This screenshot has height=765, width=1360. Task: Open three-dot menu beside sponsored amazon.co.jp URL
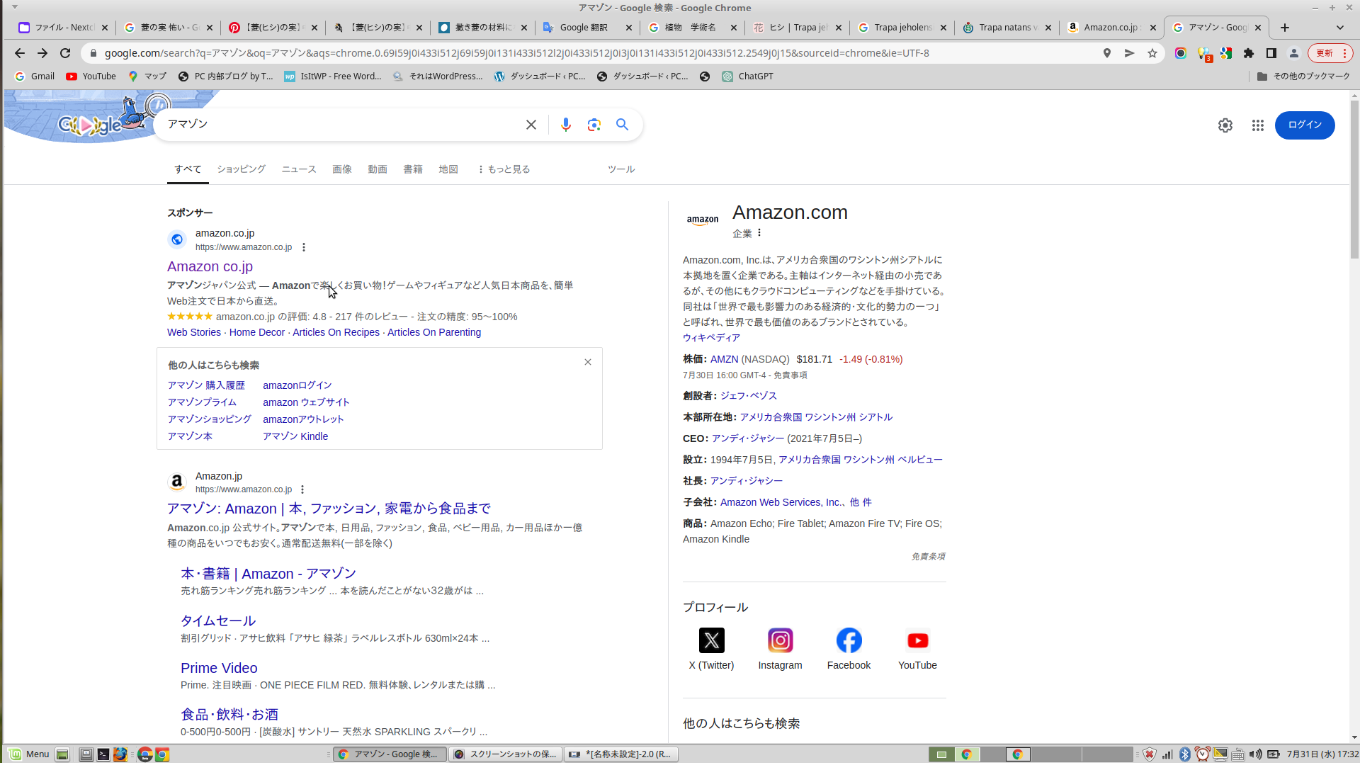pos(304,247)
